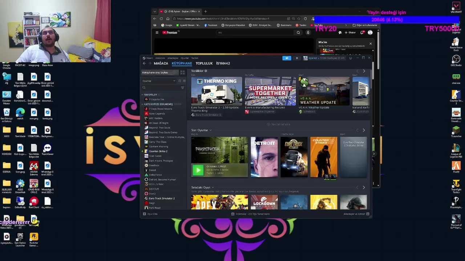Select Counter-Strike 2 in library list
The image size is (465, 261).
pyautogui.click(x=158, y=151)
